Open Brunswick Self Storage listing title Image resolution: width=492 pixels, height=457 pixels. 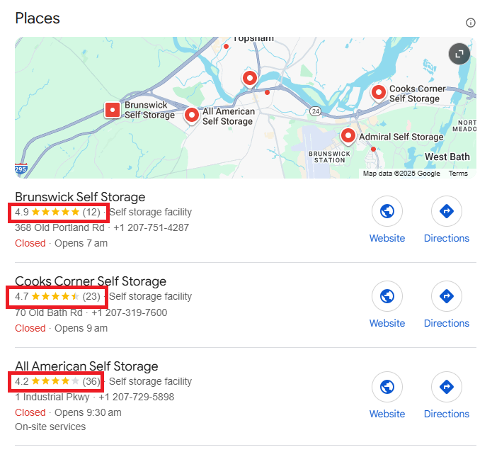(80, 197)
